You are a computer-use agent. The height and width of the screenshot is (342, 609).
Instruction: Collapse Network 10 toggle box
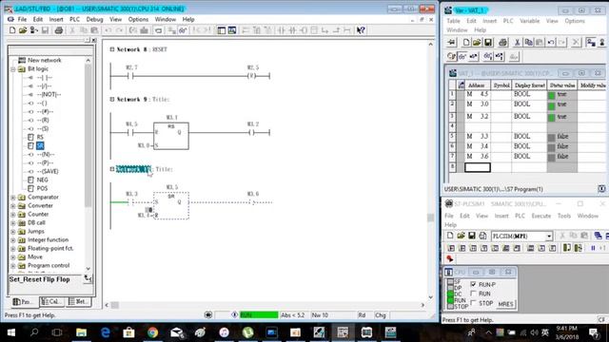tap(112, 169)
